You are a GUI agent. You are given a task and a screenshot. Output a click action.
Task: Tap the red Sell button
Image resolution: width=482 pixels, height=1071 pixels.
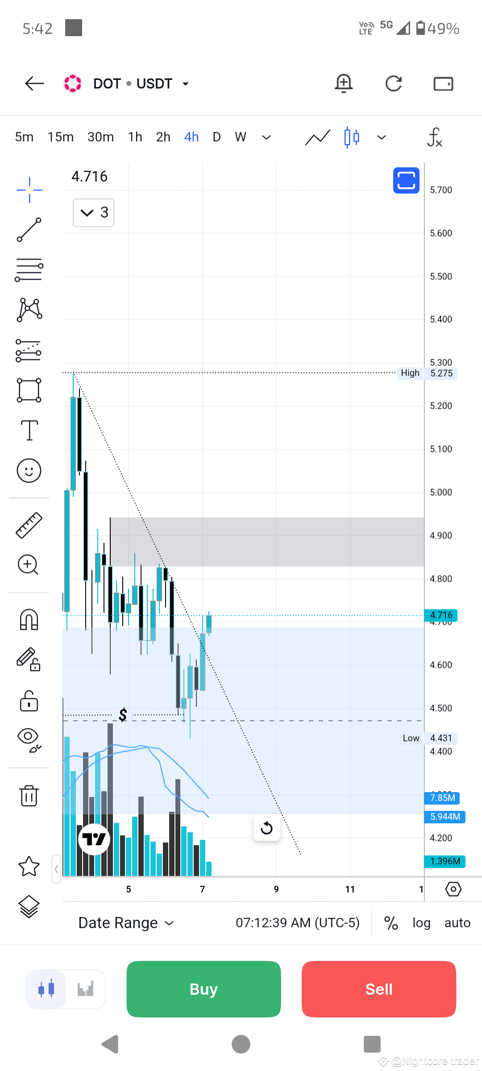coord(379,989)
